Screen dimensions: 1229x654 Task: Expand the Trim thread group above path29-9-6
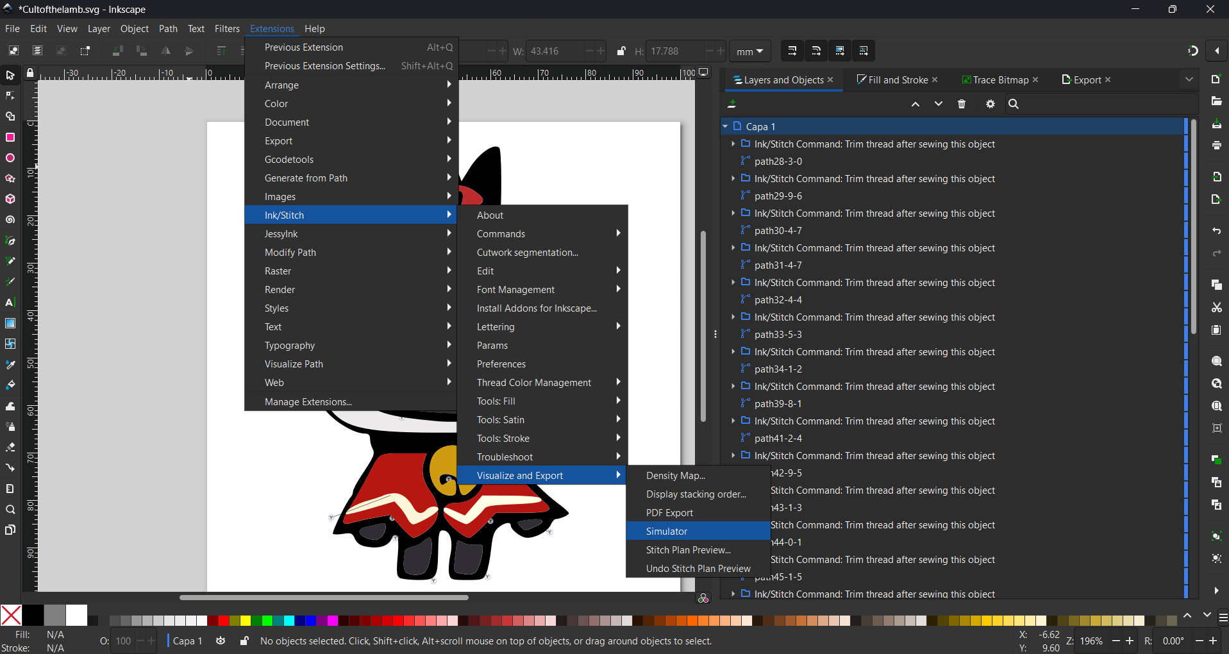tap(733, 178)
